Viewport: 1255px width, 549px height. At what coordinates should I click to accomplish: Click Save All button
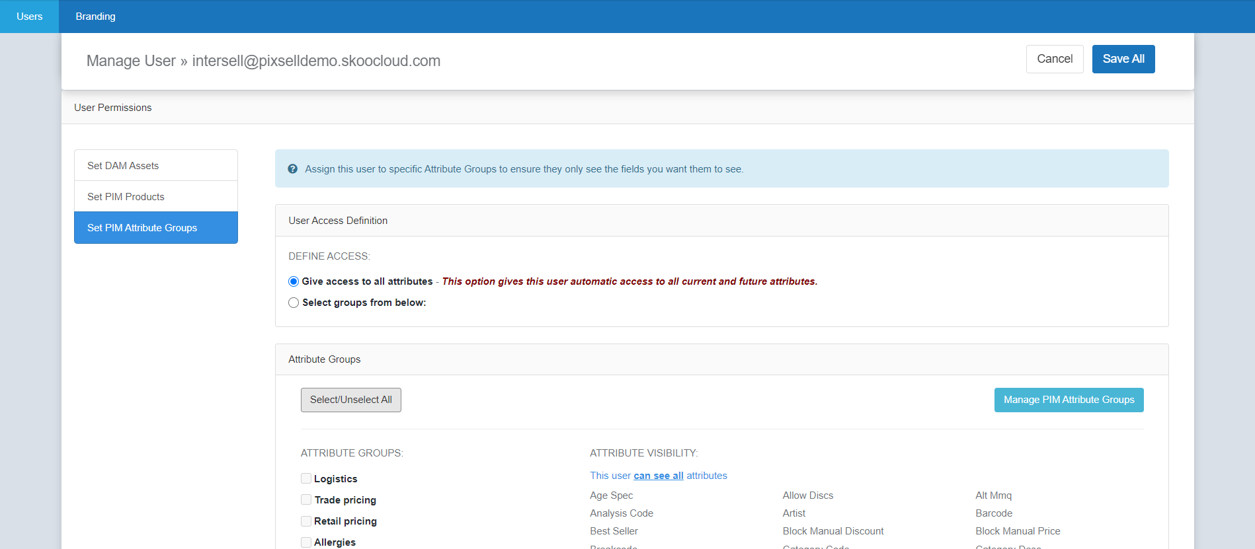click(1123, 59)
